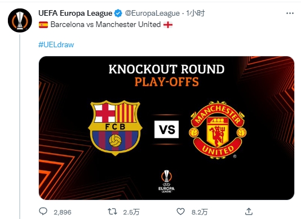This screenshot has width=301, height=219.
Task: Click the UEFA Europa League display name
Action: pyautogui.click(x=76, y=14)
